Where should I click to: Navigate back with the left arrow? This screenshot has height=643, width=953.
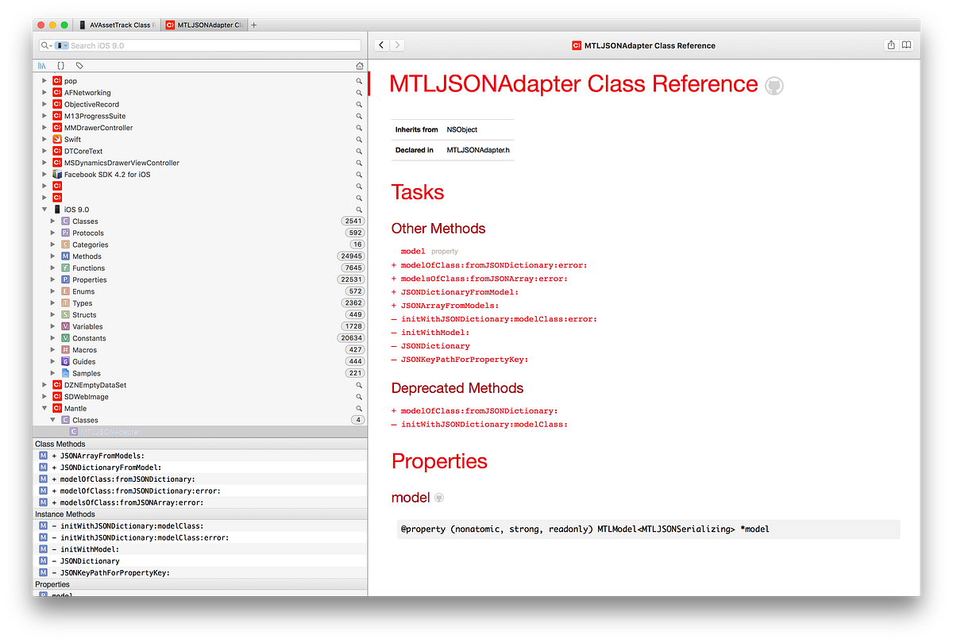pyautogui.click(x=381, y=45)
